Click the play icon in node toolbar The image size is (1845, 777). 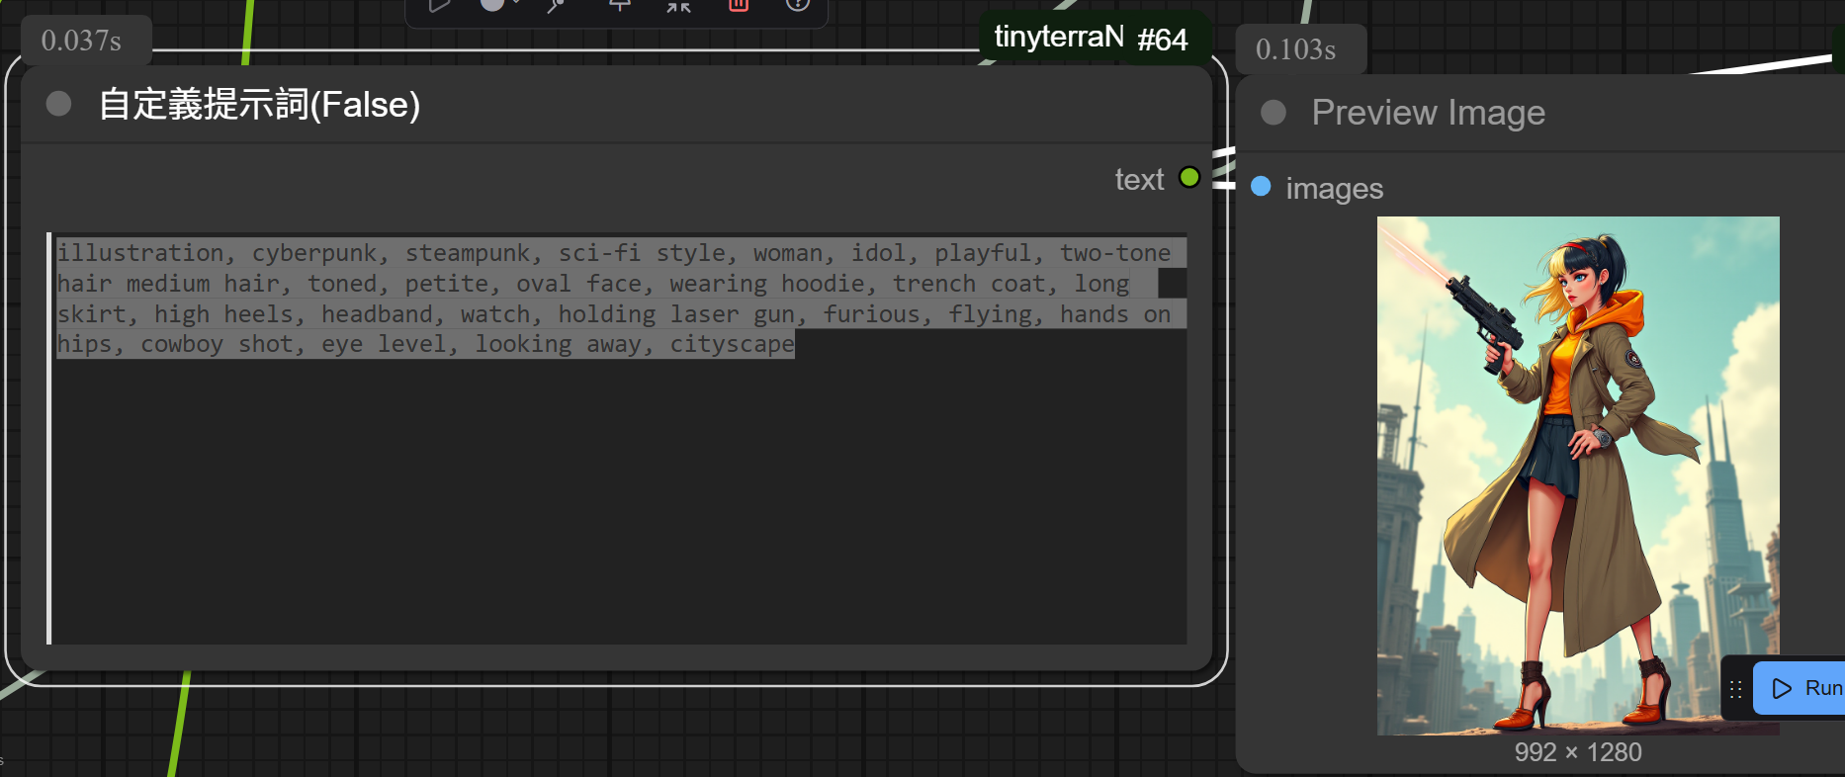pyautogui.click(x=439, y=5)
